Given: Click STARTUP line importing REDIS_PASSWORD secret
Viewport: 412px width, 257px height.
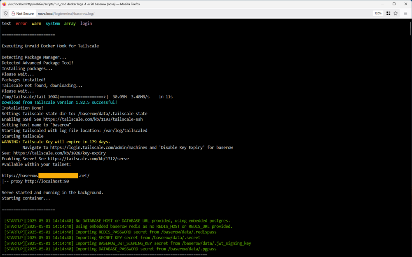Looking at the screenshot, I should (110, 232).
